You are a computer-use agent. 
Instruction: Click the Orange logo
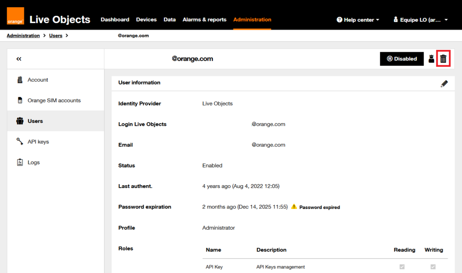15,16
